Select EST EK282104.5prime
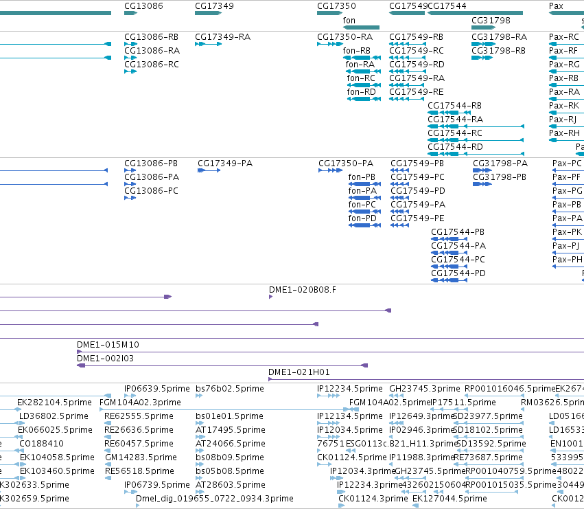Screen dimensions: 584x509 [x=54, y=403]
